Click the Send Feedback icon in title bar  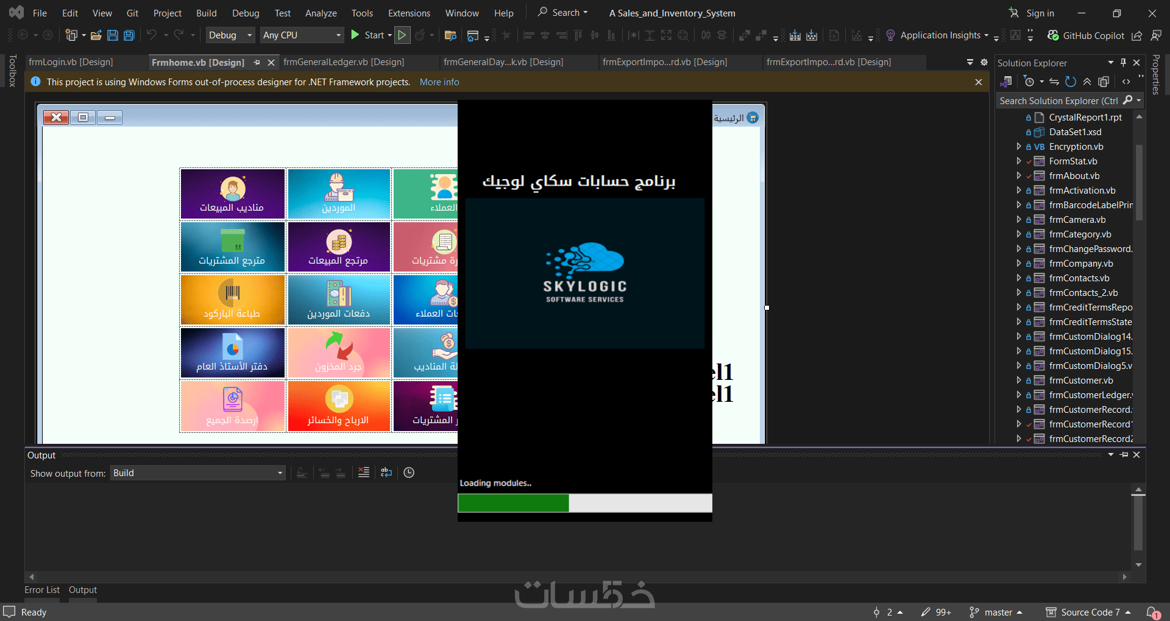(1156, 35)
